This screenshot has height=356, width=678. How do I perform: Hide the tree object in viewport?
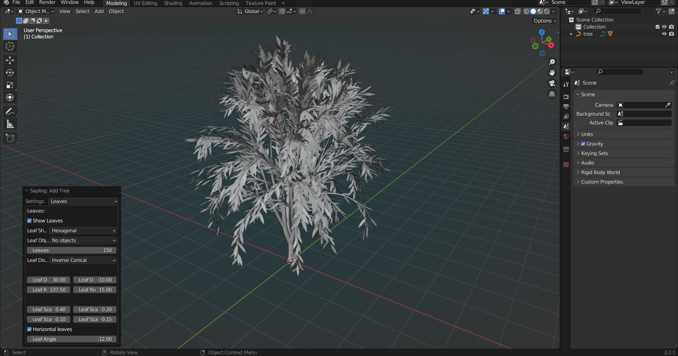coord(664,34)
